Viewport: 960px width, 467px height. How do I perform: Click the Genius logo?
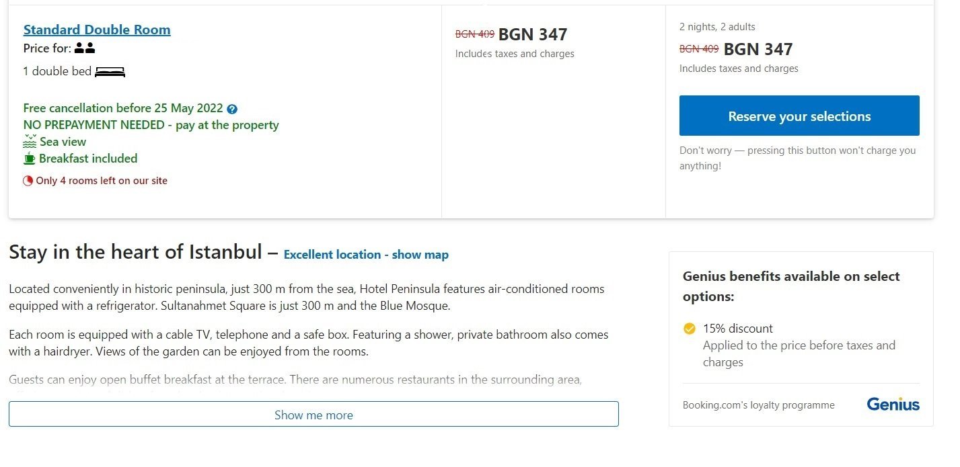pyautogui.click(x=893, y=405)
